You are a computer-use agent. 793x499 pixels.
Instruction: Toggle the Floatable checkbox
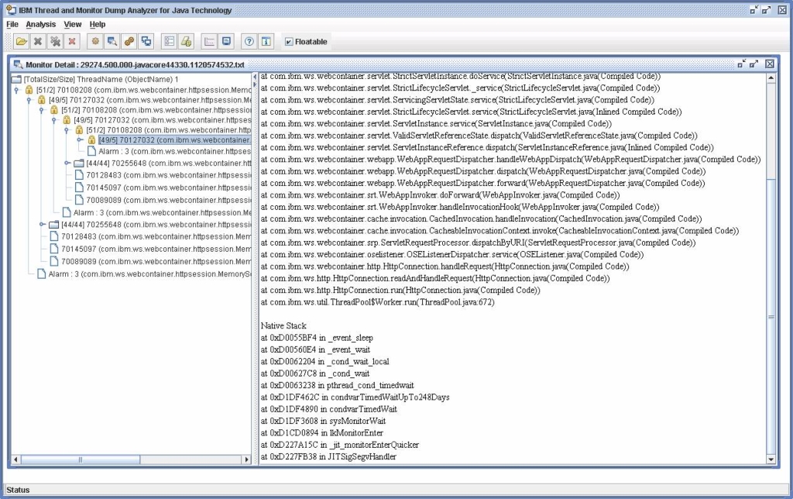[x=289, y=42]
